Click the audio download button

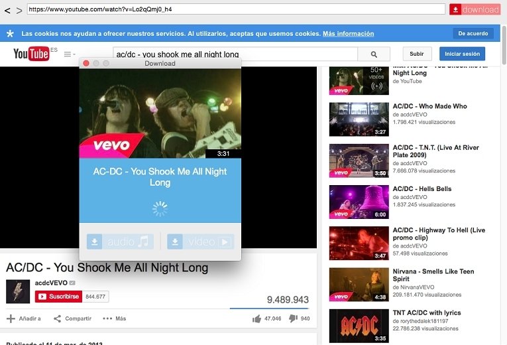coord(120,241)
